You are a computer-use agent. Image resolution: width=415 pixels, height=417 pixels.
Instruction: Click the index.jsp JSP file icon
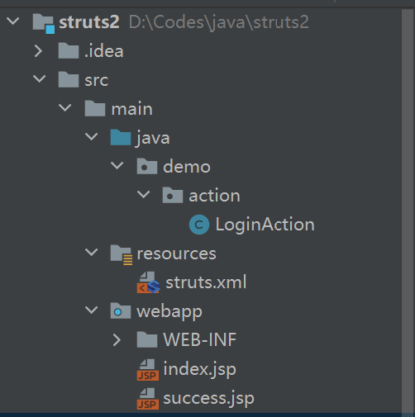148,370
